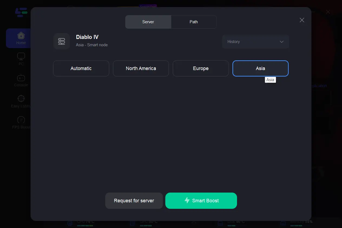Screen dimensions: 342x228
Task: Select the PC monitor icon in sidebar
Action: pos(21,57)
